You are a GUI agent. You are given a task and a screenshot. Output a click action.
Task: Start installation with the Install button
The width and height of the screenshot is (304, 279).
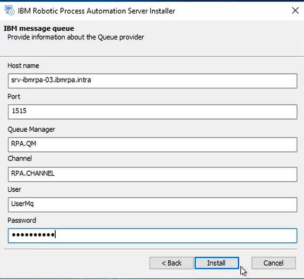pos(217,263)
